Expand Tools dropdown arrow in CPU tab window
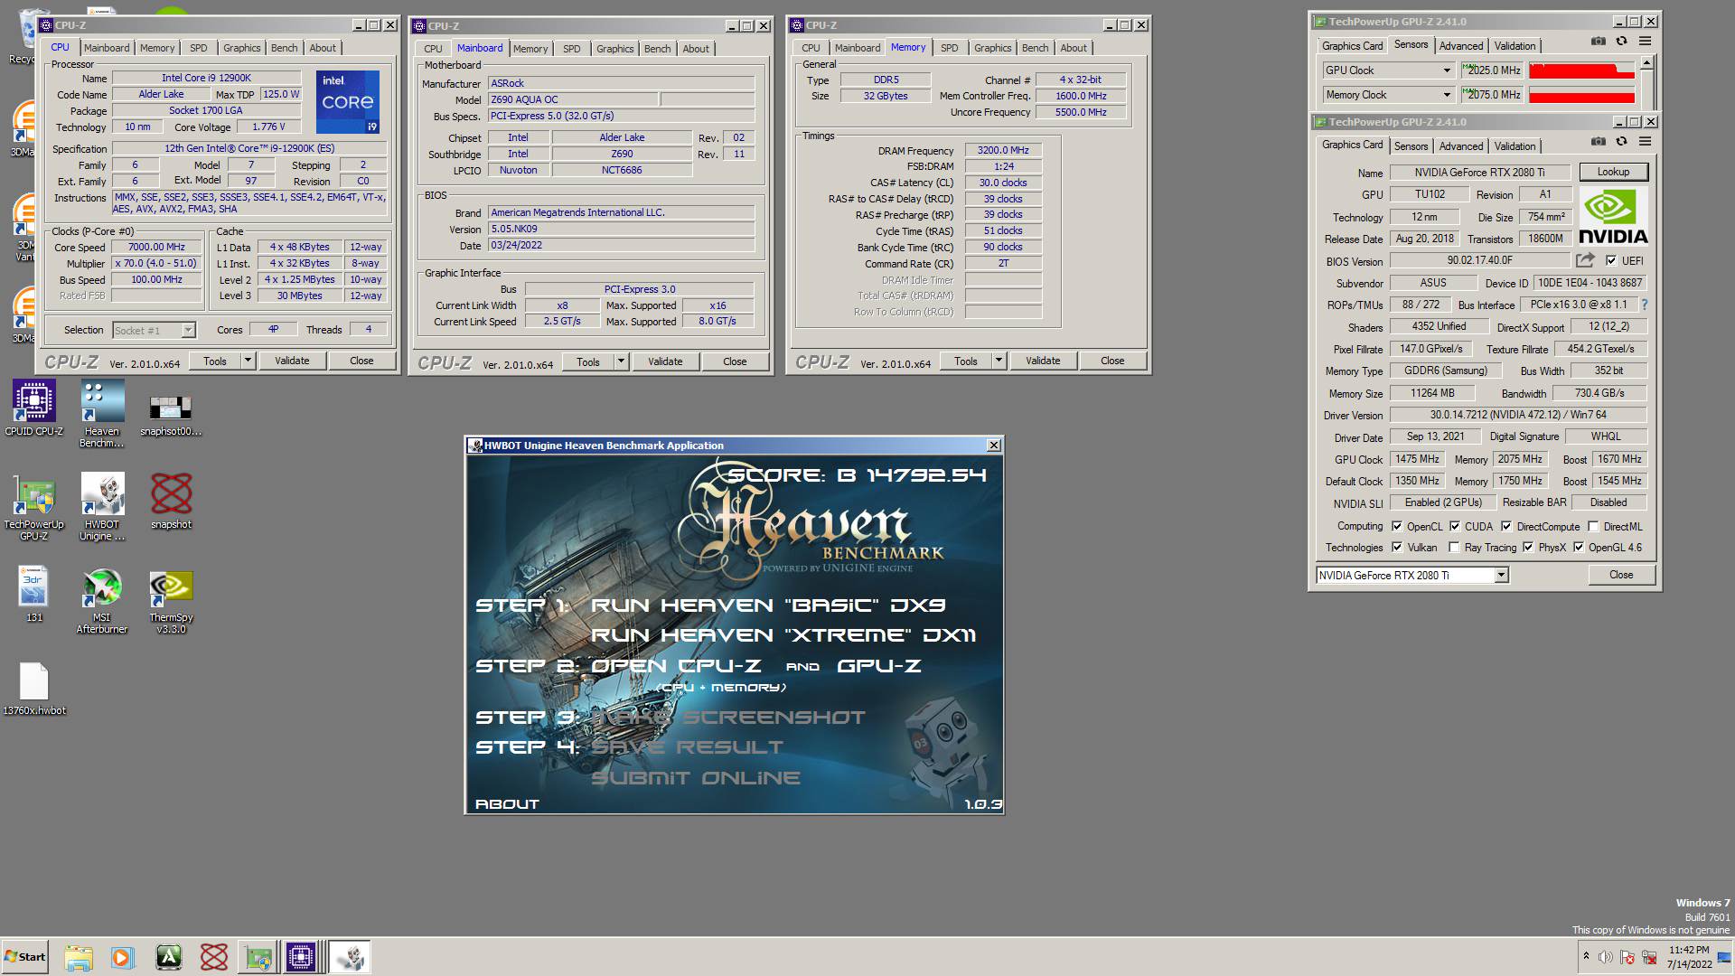This screenshot has height=976, width=1735. pos(248,361)
